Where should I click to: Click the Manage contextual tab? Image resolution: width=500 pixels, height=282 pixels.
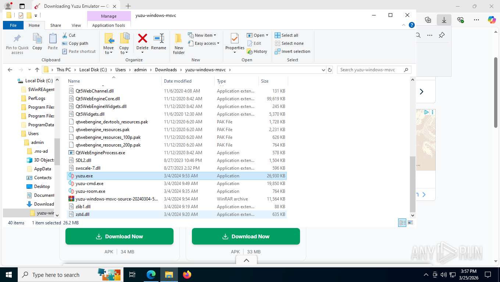pos(109,16)
